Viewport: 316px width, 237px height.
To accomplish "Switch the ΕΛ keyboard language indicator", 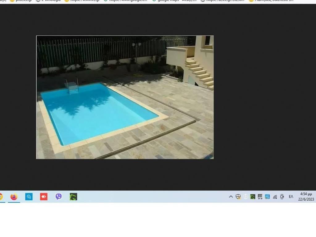I will click(291, 197).
